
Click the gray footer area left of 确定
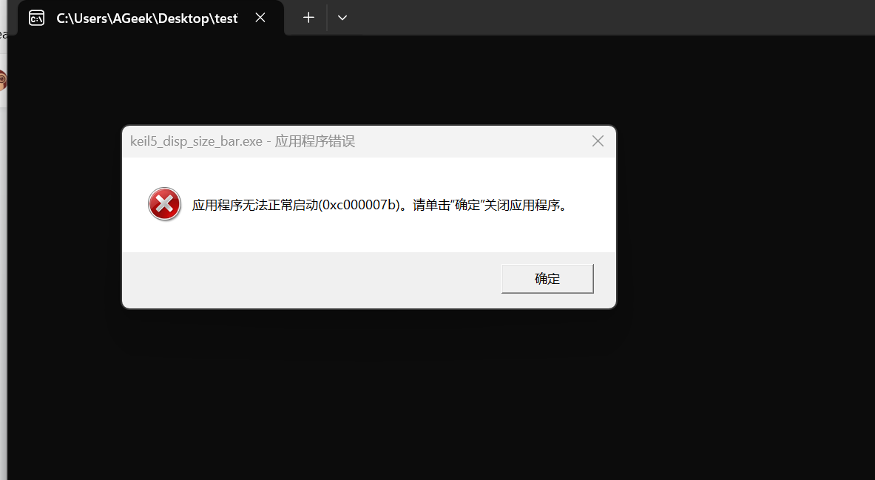[x=311, y=280]
